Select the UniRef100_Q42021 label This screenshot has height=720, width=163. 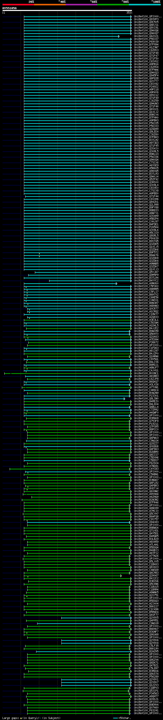coord(146,36)
